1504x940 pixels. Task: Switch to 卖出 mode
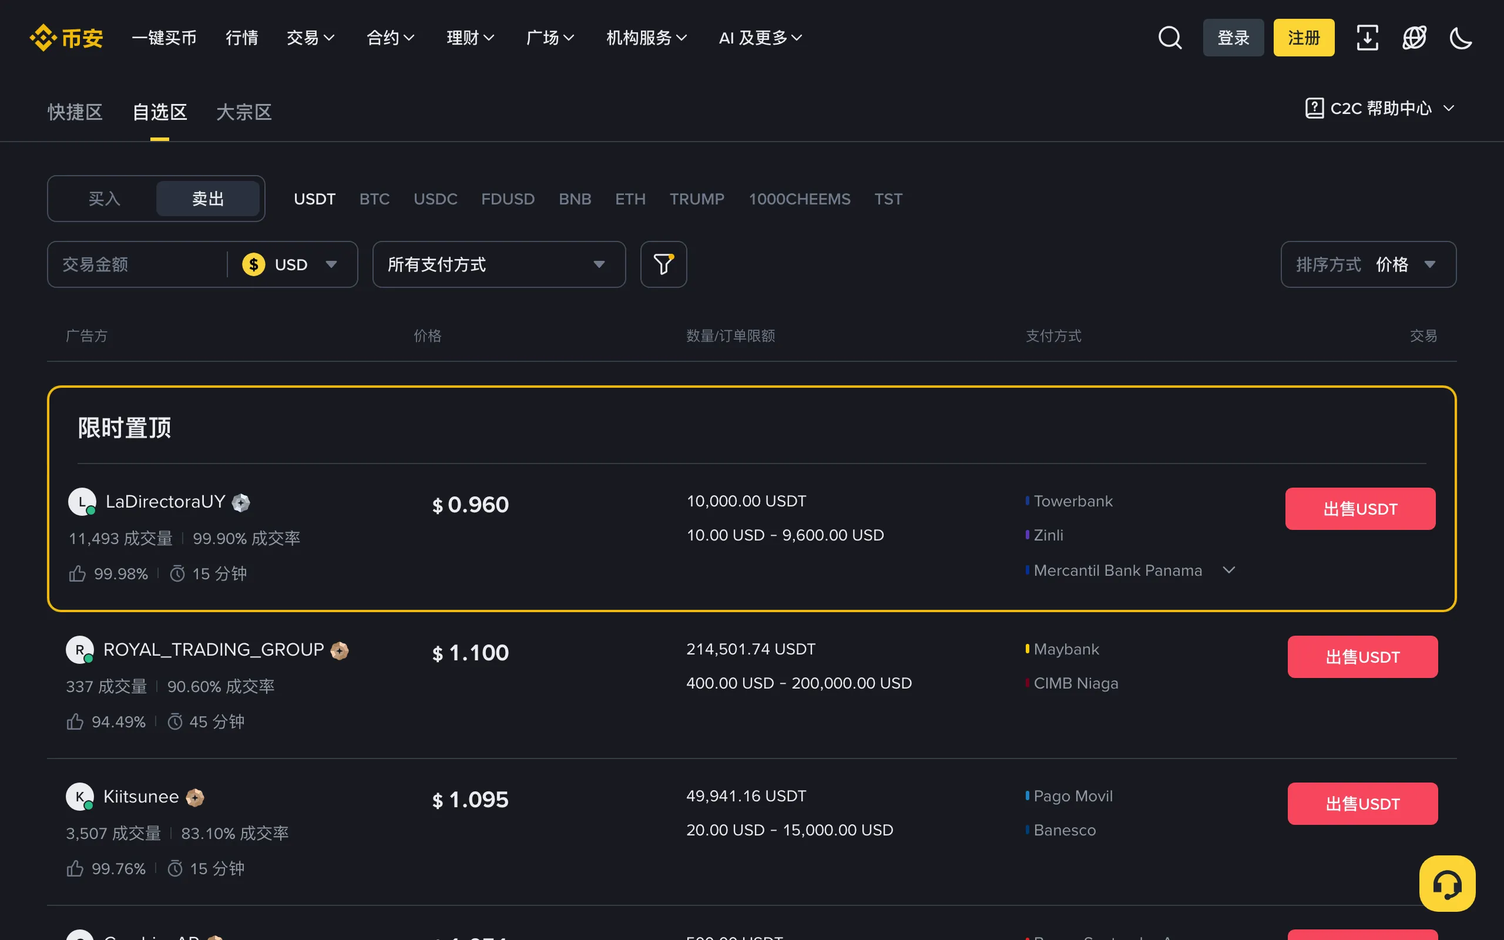point(207,199)
